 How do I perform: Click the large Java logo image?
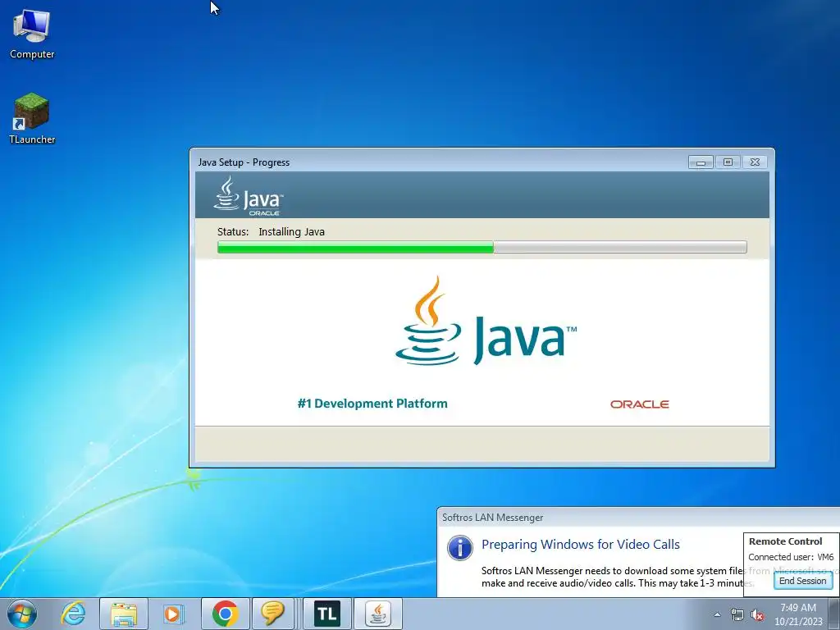pos(486,321)
